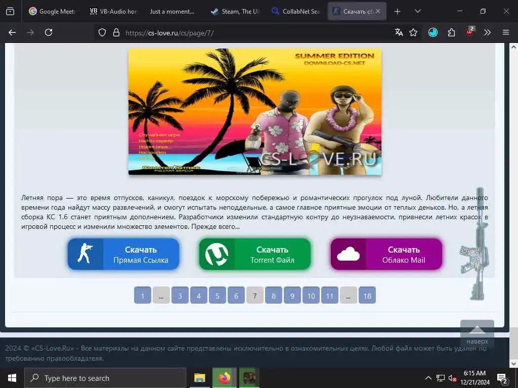
Task: View site security padlock info
Action: coord(116,33)
